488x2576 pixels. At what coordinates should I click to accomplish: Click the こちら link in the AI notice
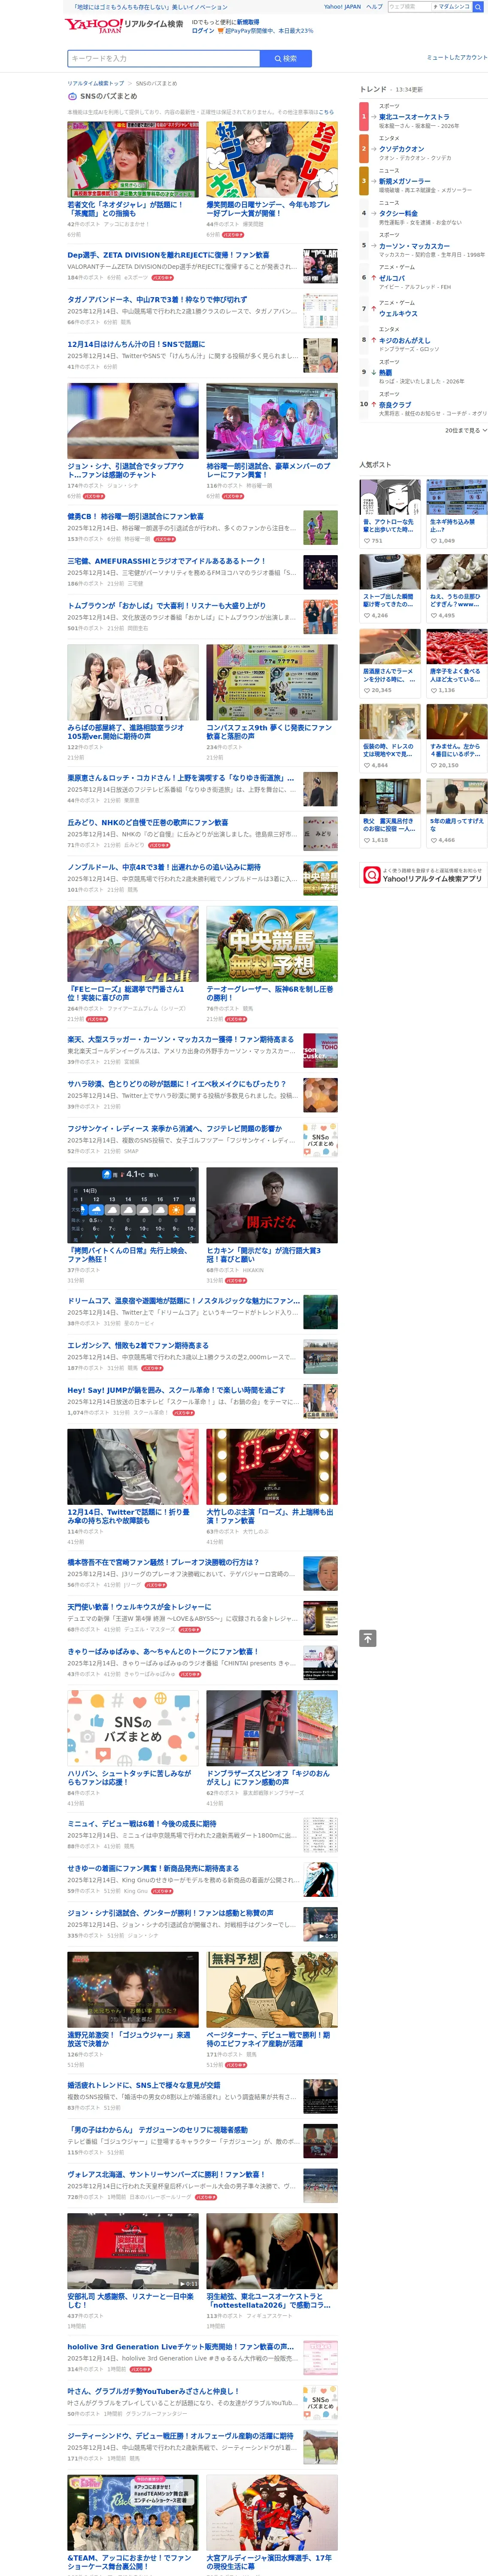326,112
